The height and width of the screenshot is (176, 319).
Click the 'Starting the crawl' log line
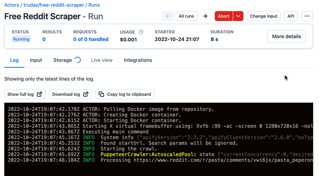point(82,149)
